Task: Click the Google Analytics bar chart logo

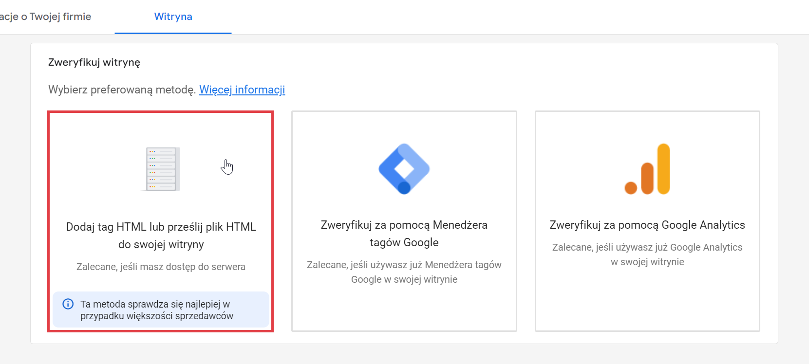Action: pos(647,169)
